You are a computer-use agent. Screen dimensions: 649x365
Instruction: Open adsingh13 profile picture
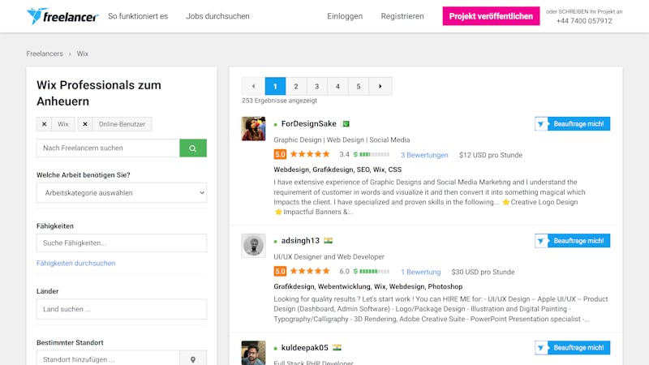tap(253, 246)
